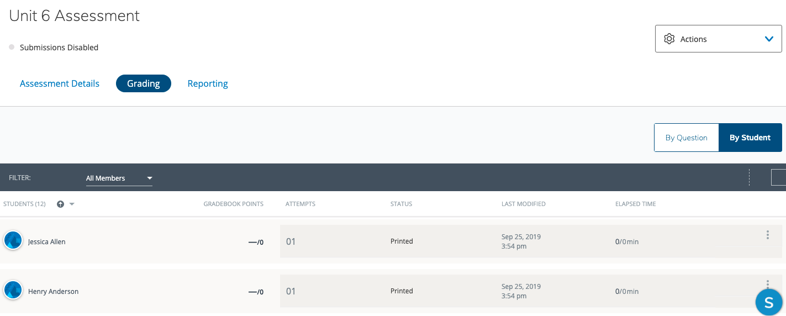Select the Grading tab
This screenshot has height=316, width=786.
(144, 84)
